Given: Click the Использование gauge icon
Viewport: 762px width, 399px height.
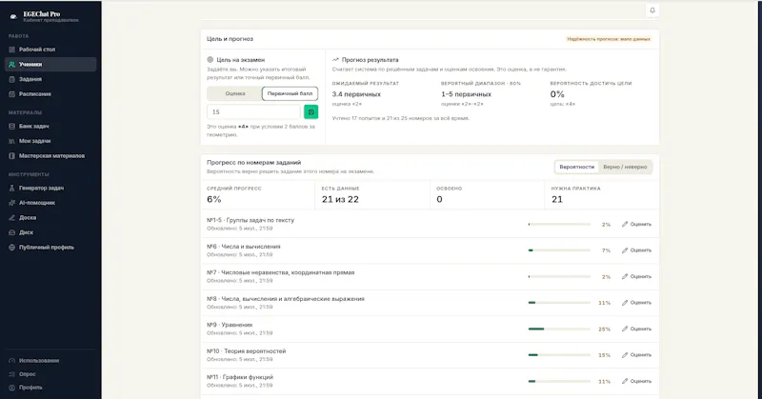Looking at the screenshot, I should click(x=12, y=361).
